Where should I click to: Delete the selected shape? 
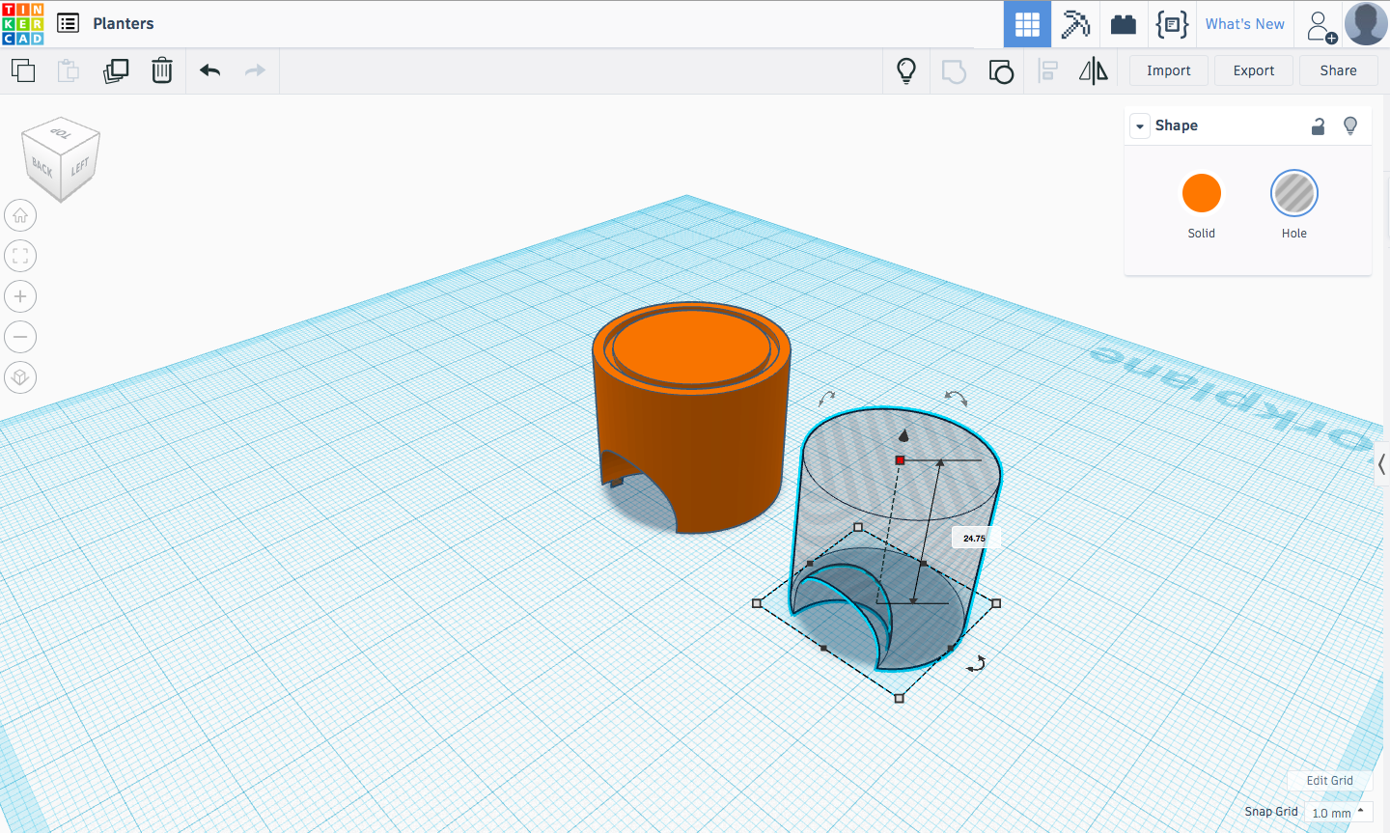click(x=162, y=70)
